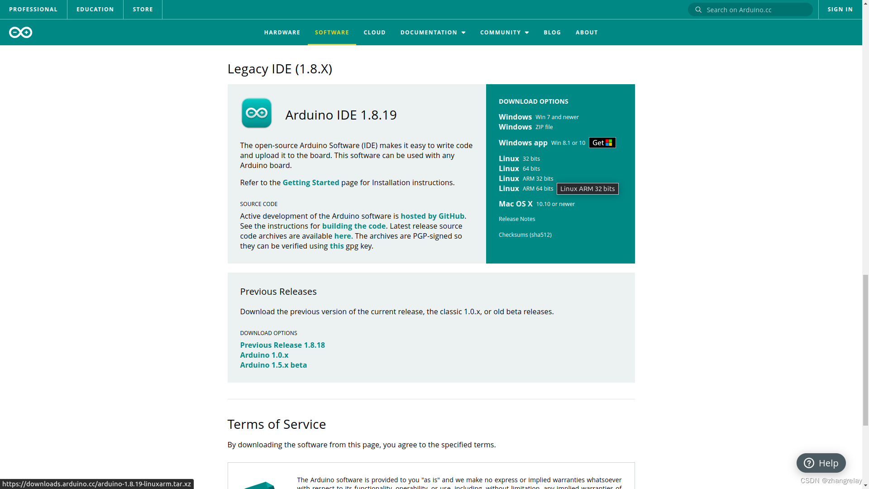Click the Arduino IDE 1.8.19 app icon
Image resolution: width=869 pixels, height=489 pixels.
[256, 113]
